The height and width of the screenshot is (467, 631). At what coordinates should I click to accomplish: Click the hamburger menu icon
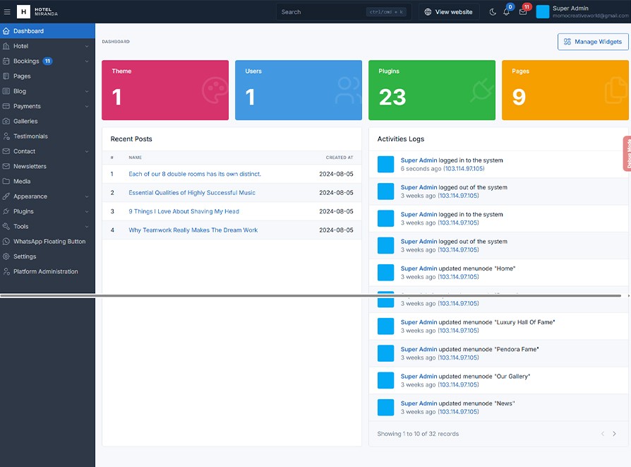(8, 12)
